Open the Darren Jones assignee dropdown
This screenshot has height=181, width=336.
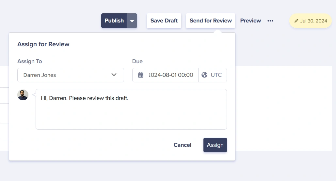(x=65, y=75)
